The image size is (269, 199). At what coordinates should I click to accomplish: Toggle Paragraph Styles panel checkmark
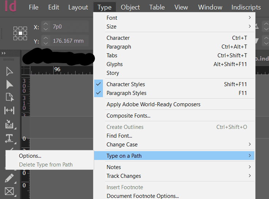click(99, 93)
